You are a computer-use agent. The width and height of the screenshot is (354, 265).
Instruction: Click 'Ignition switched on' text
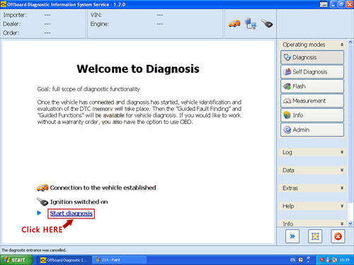(79, 202)
